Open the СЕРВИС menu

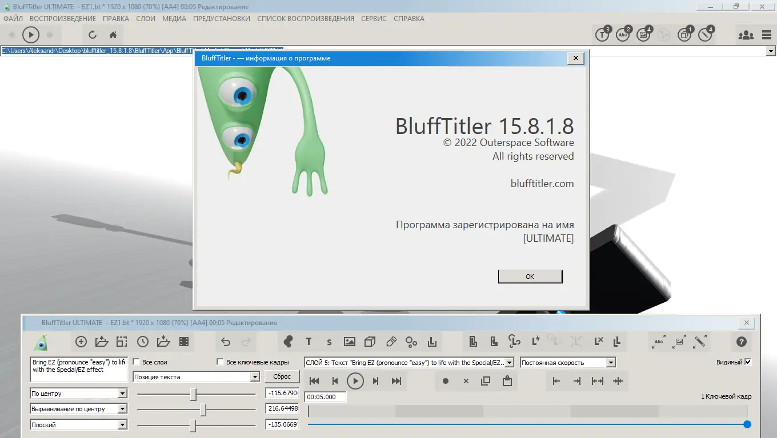tap(374, 19)
